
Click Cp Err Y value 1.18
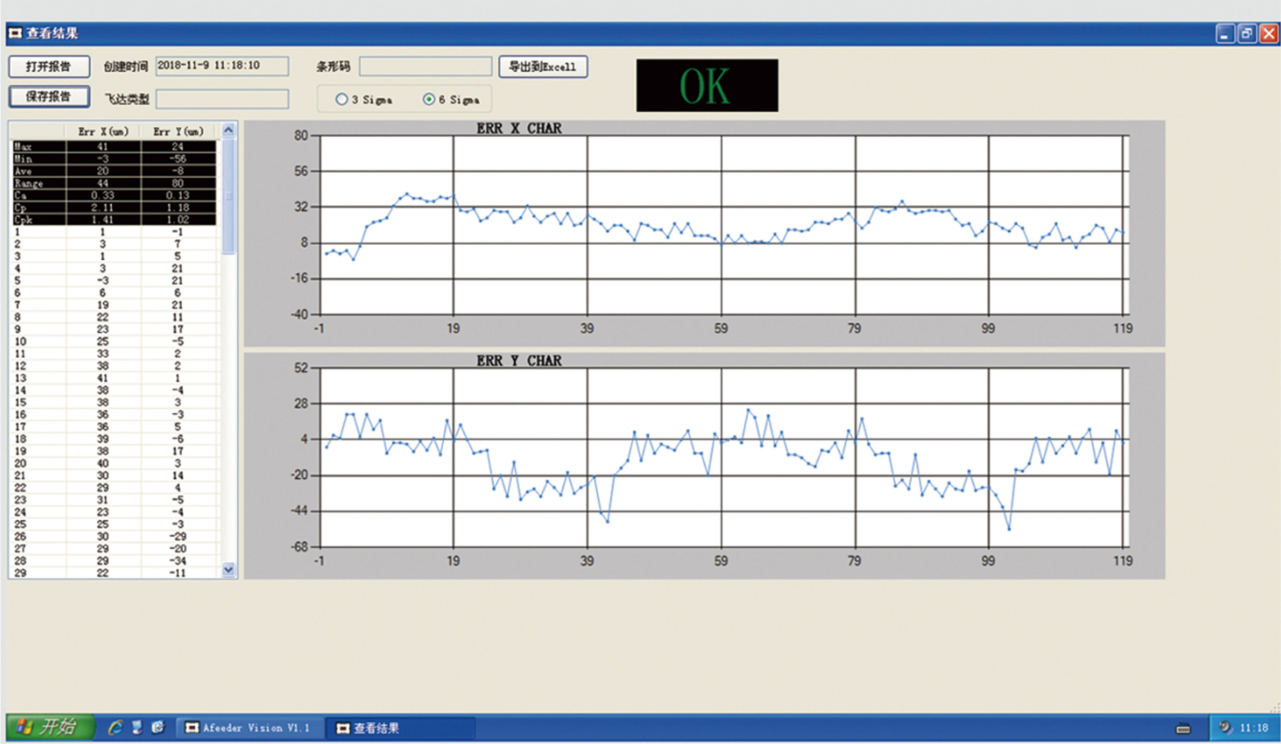(177, 207)
